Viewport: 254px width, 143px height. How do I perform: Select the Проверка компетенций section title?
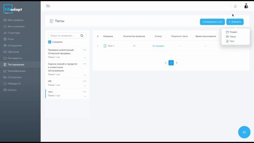point(61,52)
